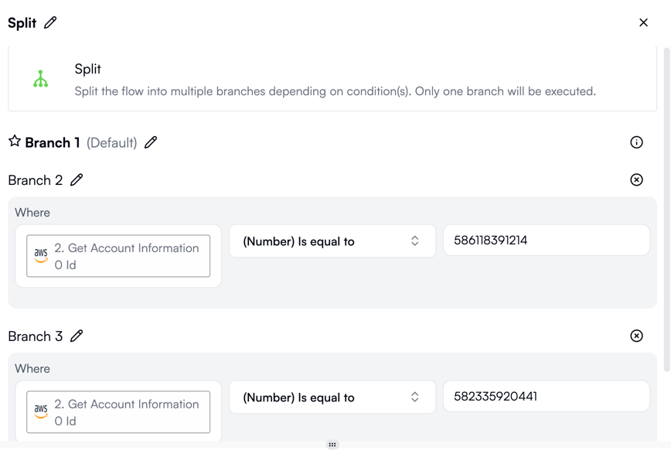This screenshot has height=454, width=671.
Task: Click the Branch 2 value field 586118391214
Action: pyautogui.click(x=547, y=241)
